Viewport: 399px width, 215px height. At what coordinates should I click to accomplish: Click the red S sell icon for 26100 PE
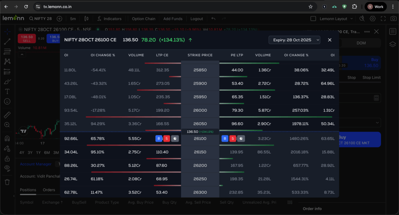(233, 138)
